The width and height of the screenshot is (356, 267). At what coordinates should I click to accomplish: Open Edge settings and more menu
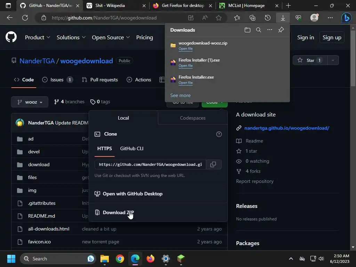tap(330, 18)
